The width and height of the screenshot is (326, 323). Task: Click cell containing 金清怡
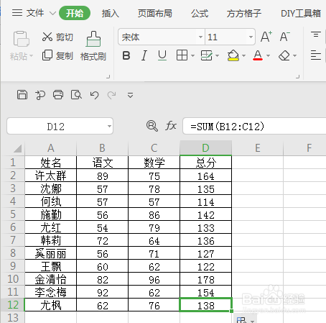click(x=50, y=279)
